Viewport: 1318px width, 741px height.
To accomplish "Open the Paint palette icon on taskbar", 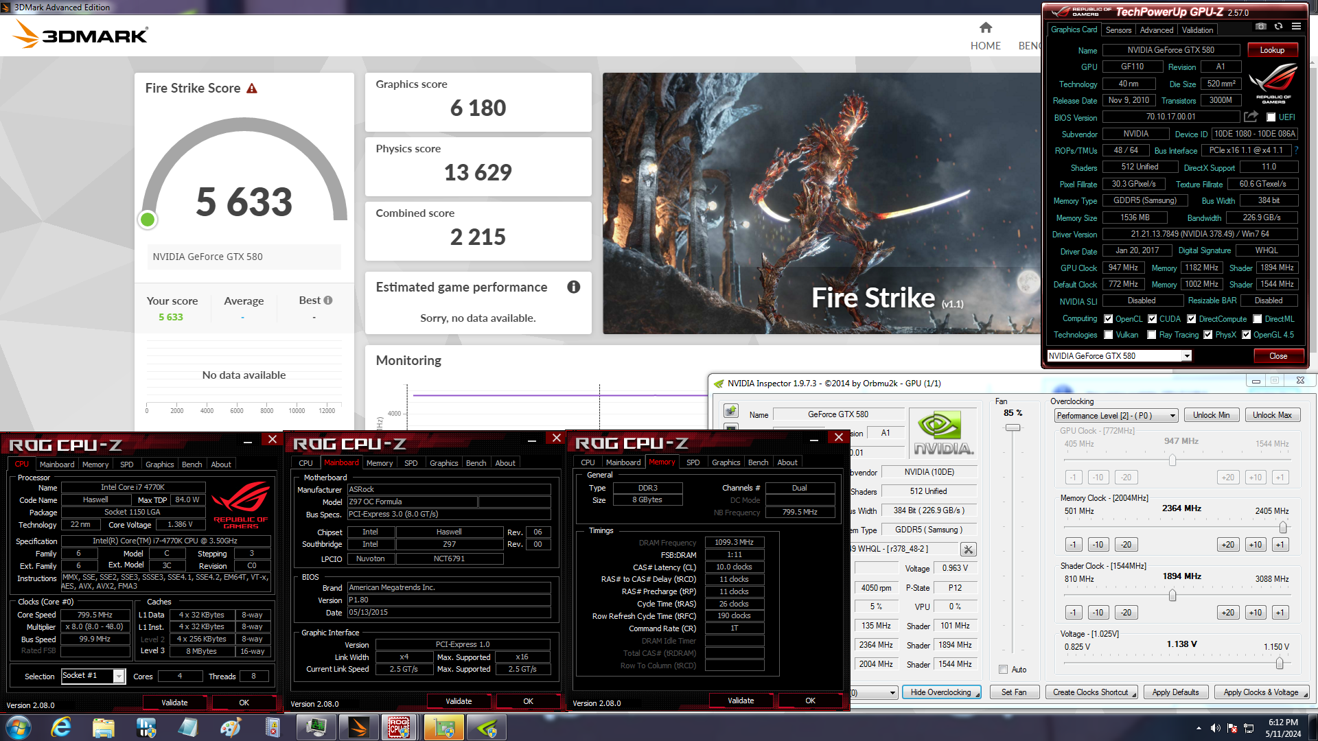I will pyautogui.click(x=230, y=727).
